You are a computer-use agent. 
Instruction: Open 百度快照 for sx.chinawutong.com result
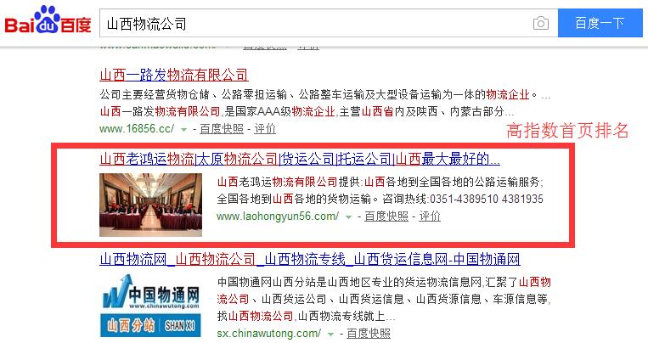369,333
